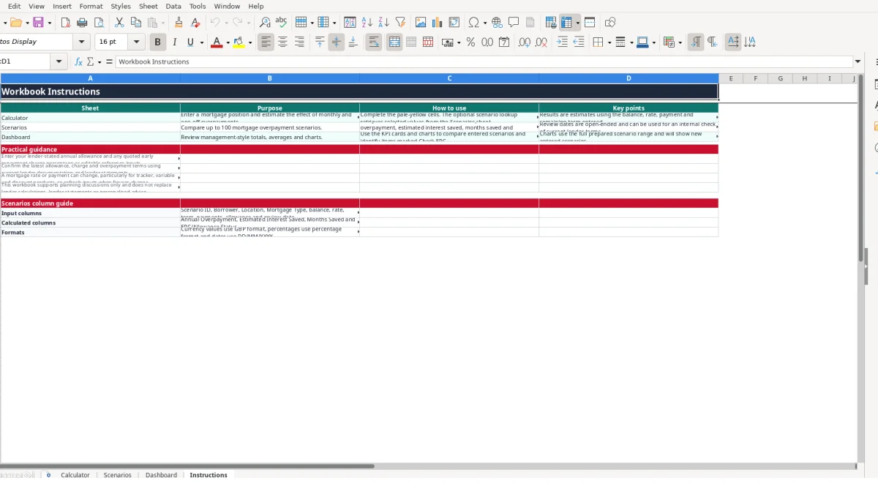Click into the formula bar input field
The image size is (878, 494).
pyautogui.click(x=483, y=62)
